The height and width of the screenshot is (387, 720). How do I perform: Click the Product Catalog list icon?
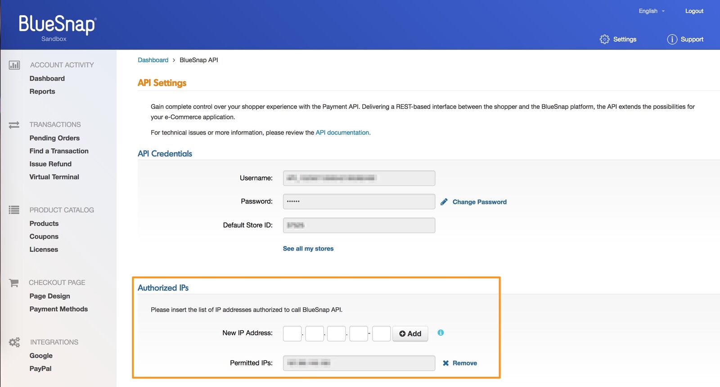pyautogui.click(x=14, y=210)
